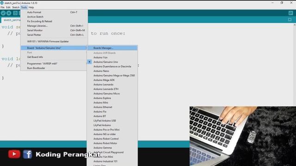Click the webcam overlay of the laptop
296x166 pixels.
click(243, 136)
